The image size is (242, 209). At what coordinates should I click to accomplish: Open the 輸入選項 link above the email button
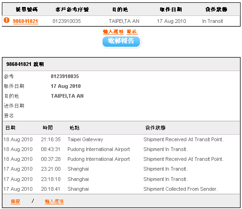[x=113, y=32]
